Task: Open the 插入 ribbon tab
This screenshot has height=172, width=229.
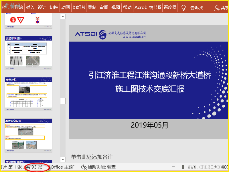Action: click(30, 7)
